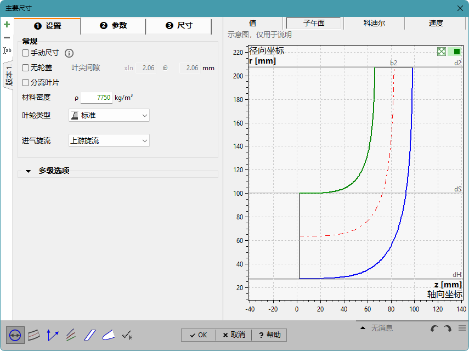The width and height of the screenshot is (469, 351).
Task: Click the fit-view crossed arrows icon above chart
Action: coord(442,50)
